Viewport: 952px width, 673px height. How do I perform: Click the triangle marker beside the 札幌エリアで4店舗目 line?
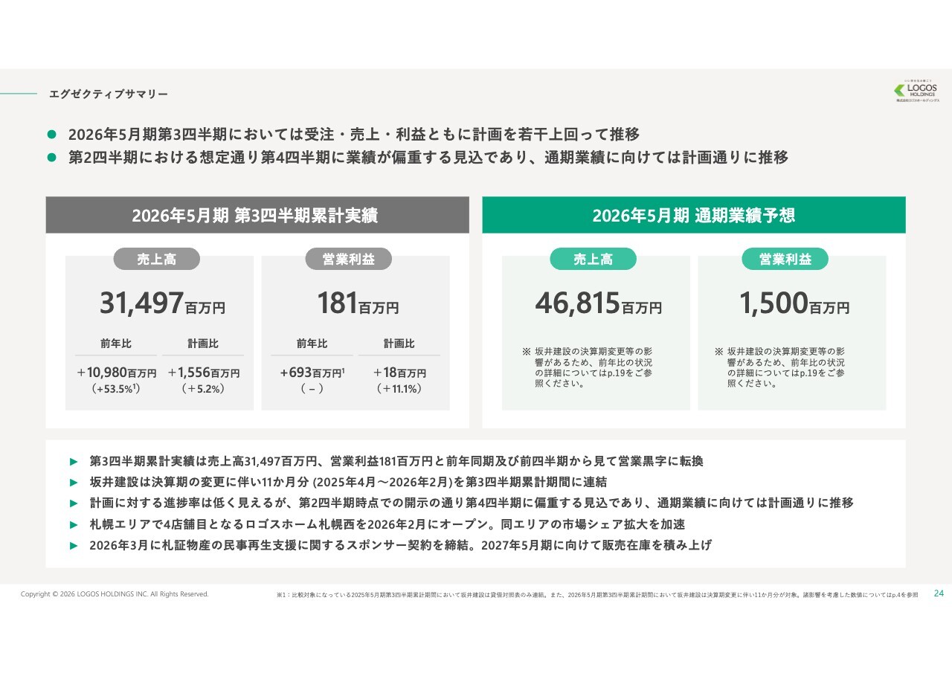(x=74, y=524)
